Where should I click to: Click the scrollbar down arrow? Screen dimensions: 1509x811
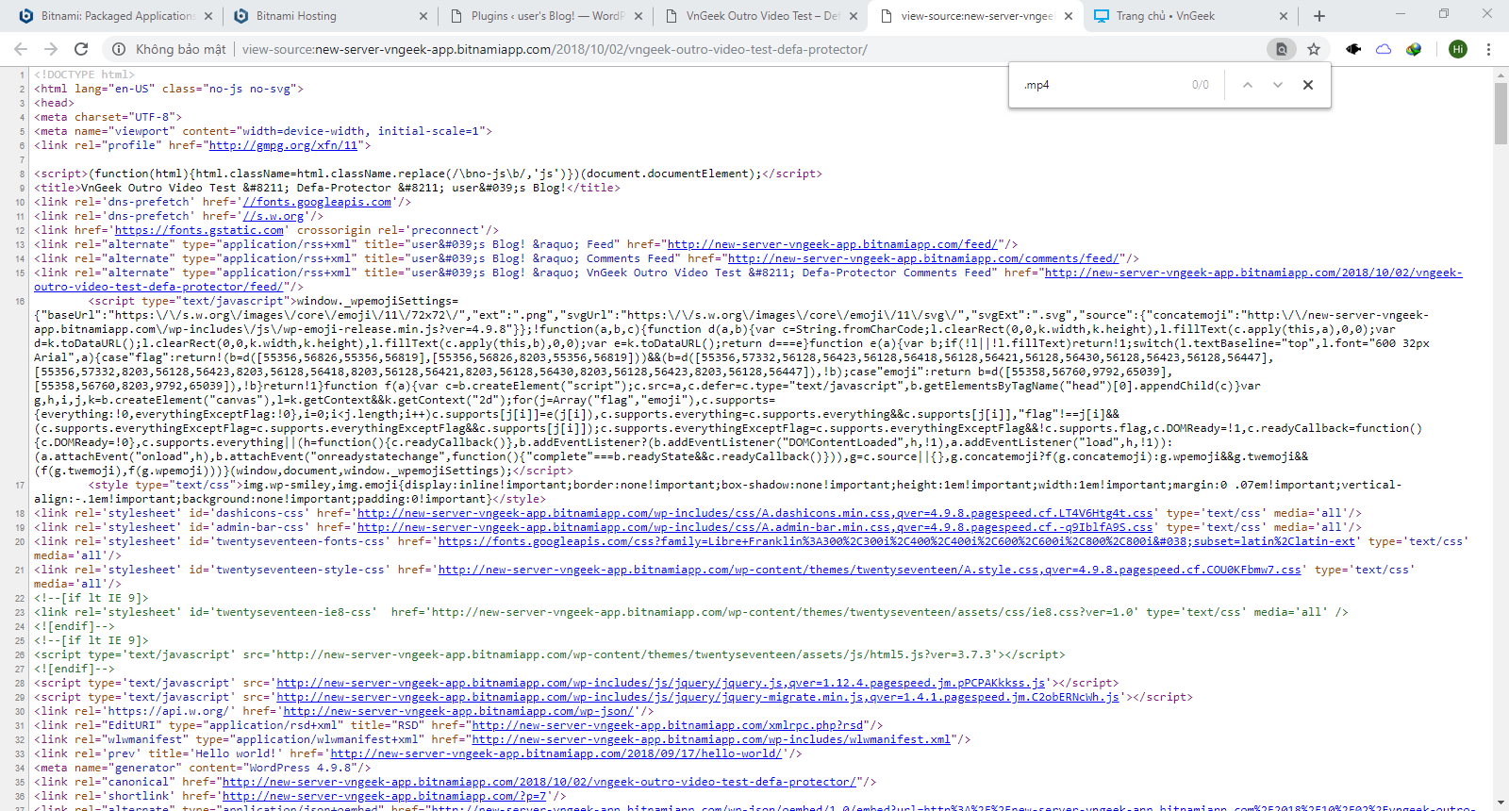pos(1501,804)
